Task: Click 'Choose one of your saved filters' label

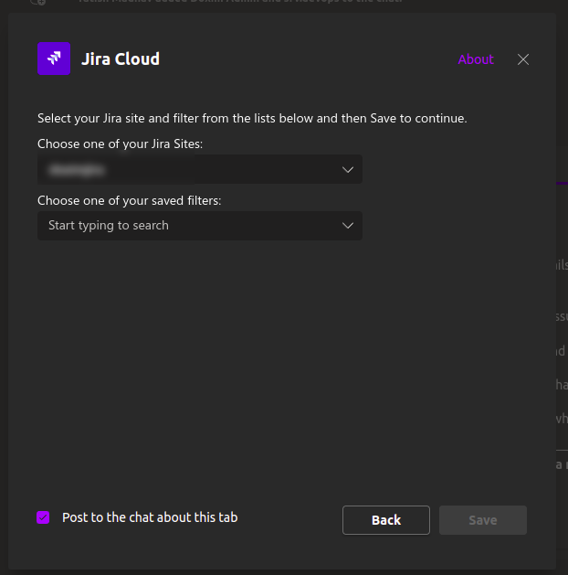Action: [x=130, y=200]
